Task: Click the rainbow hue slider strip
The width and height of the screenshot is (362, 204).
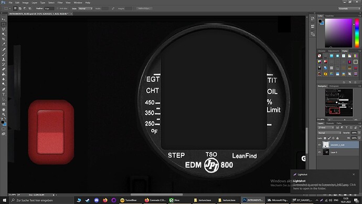Action: coord(357,33)
